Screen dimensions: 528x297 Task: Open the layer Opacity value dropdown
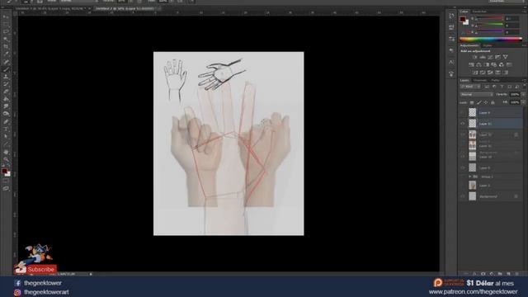click(523, 94)
